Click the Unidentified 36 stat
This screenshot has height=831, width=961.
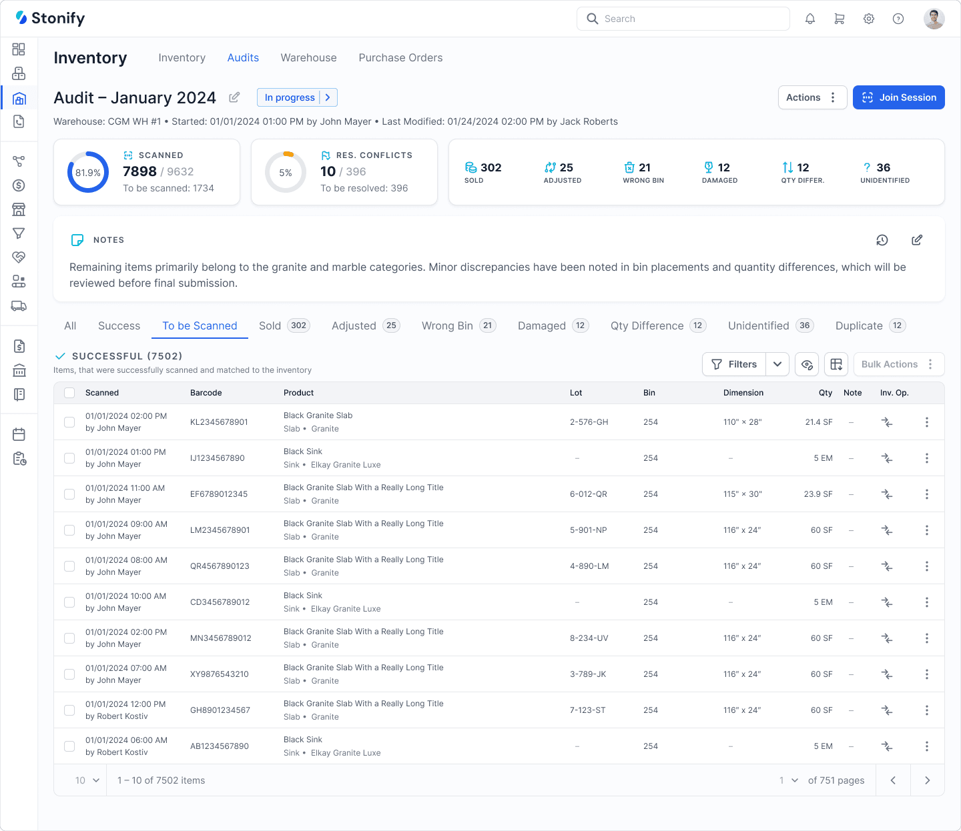(x=885, y=172)
